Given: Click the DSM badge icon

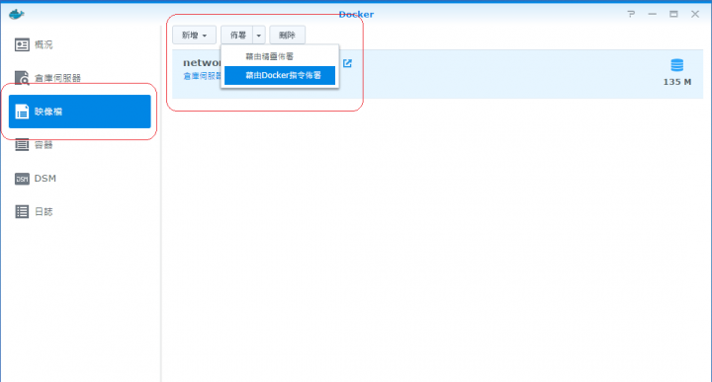Looking at the screenshot, I should tap(22, 179).
